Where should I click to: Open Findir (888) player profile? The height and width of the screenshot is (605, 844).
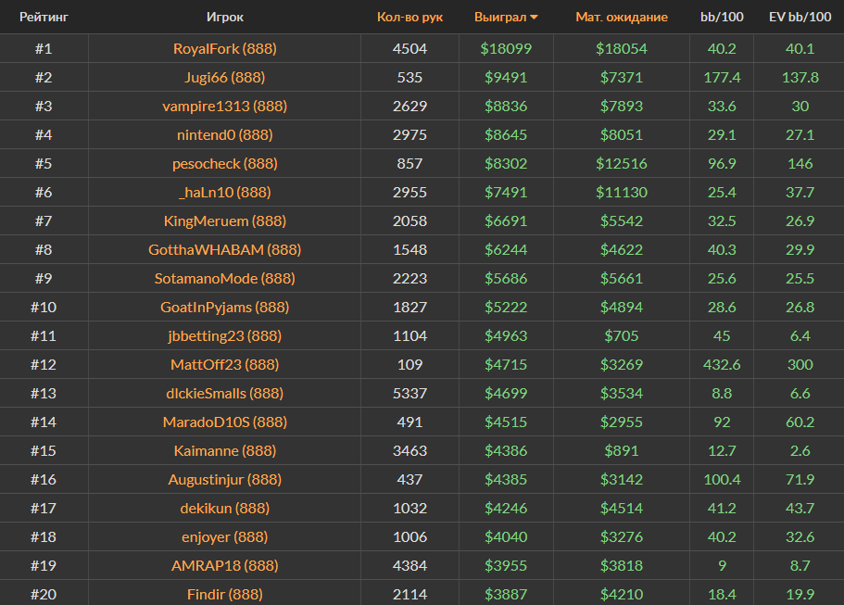(x=225, y=595)
